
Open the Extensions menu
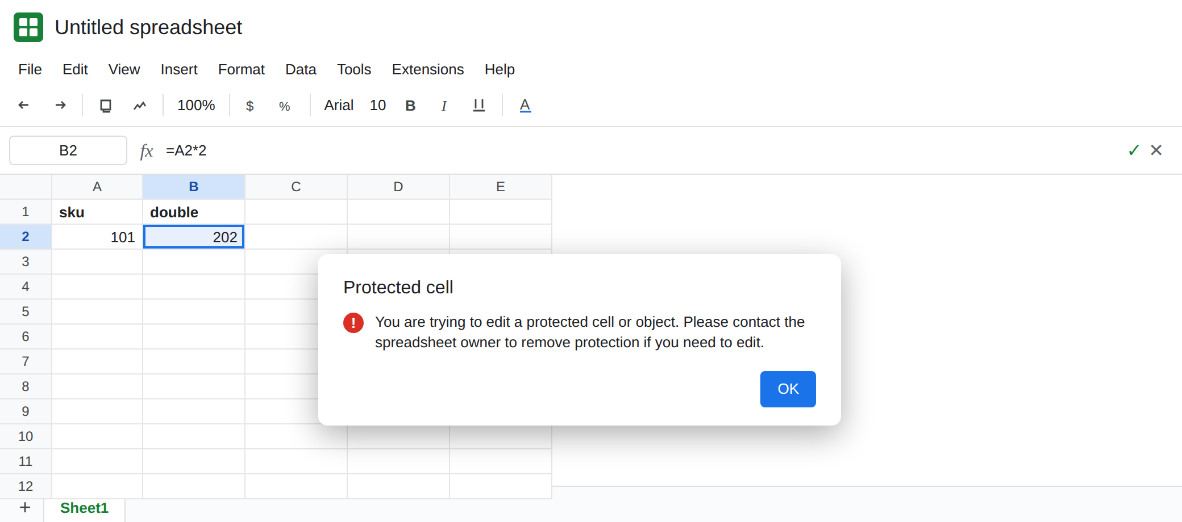(428, 69)
